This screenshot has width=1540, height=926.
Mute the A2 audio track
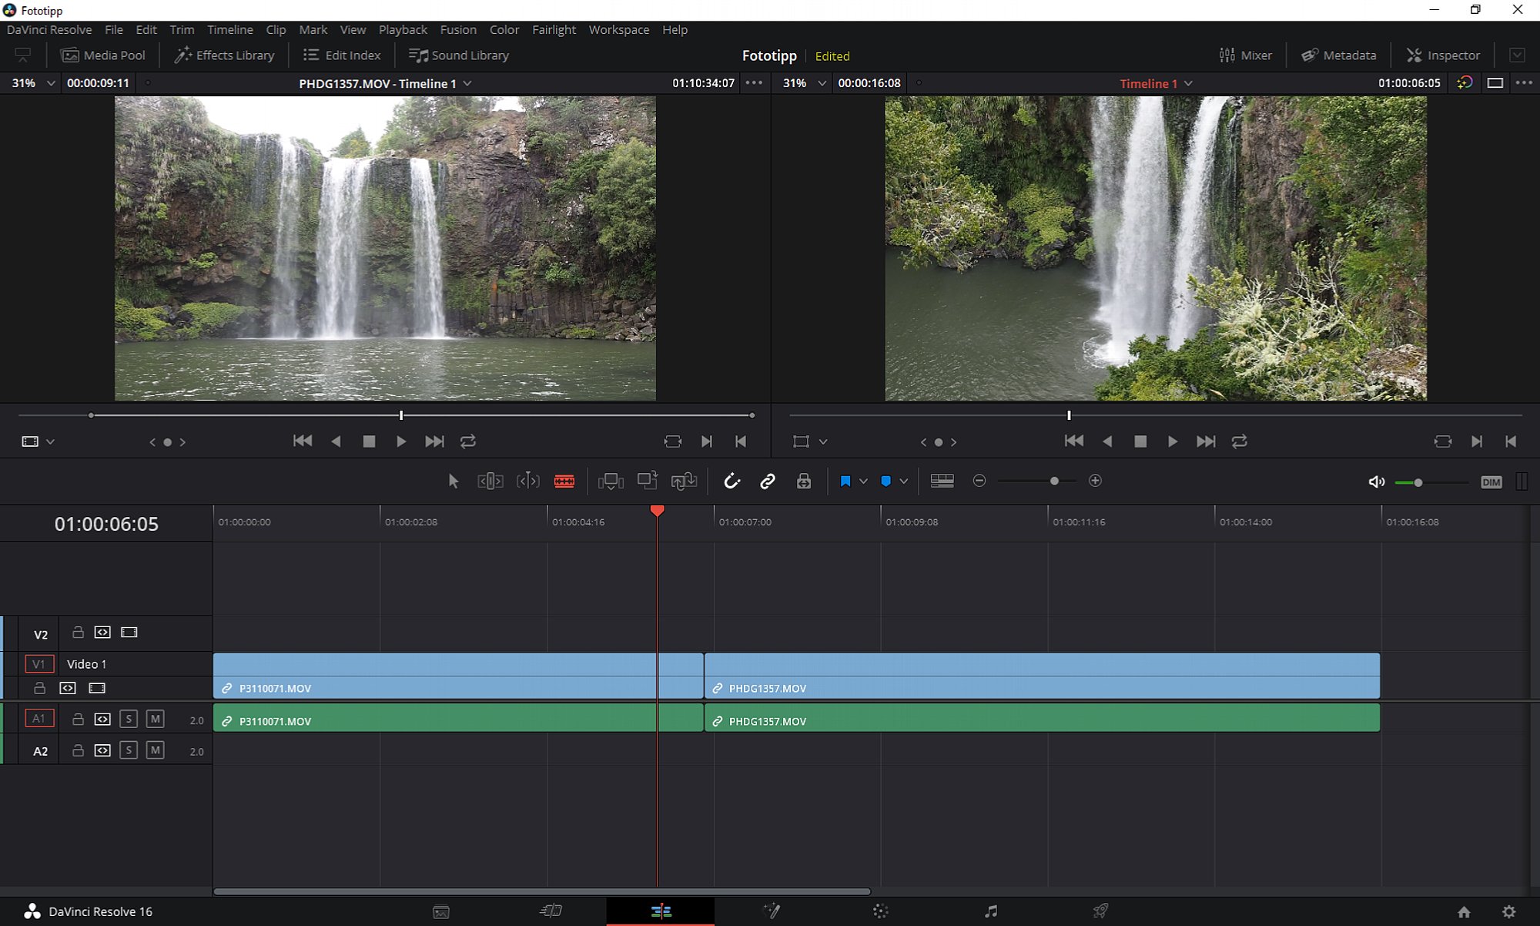point(155,750)
